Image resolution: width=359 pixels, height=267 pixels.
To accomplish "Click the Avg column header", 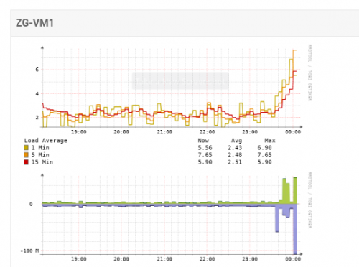I will point(236,141).
